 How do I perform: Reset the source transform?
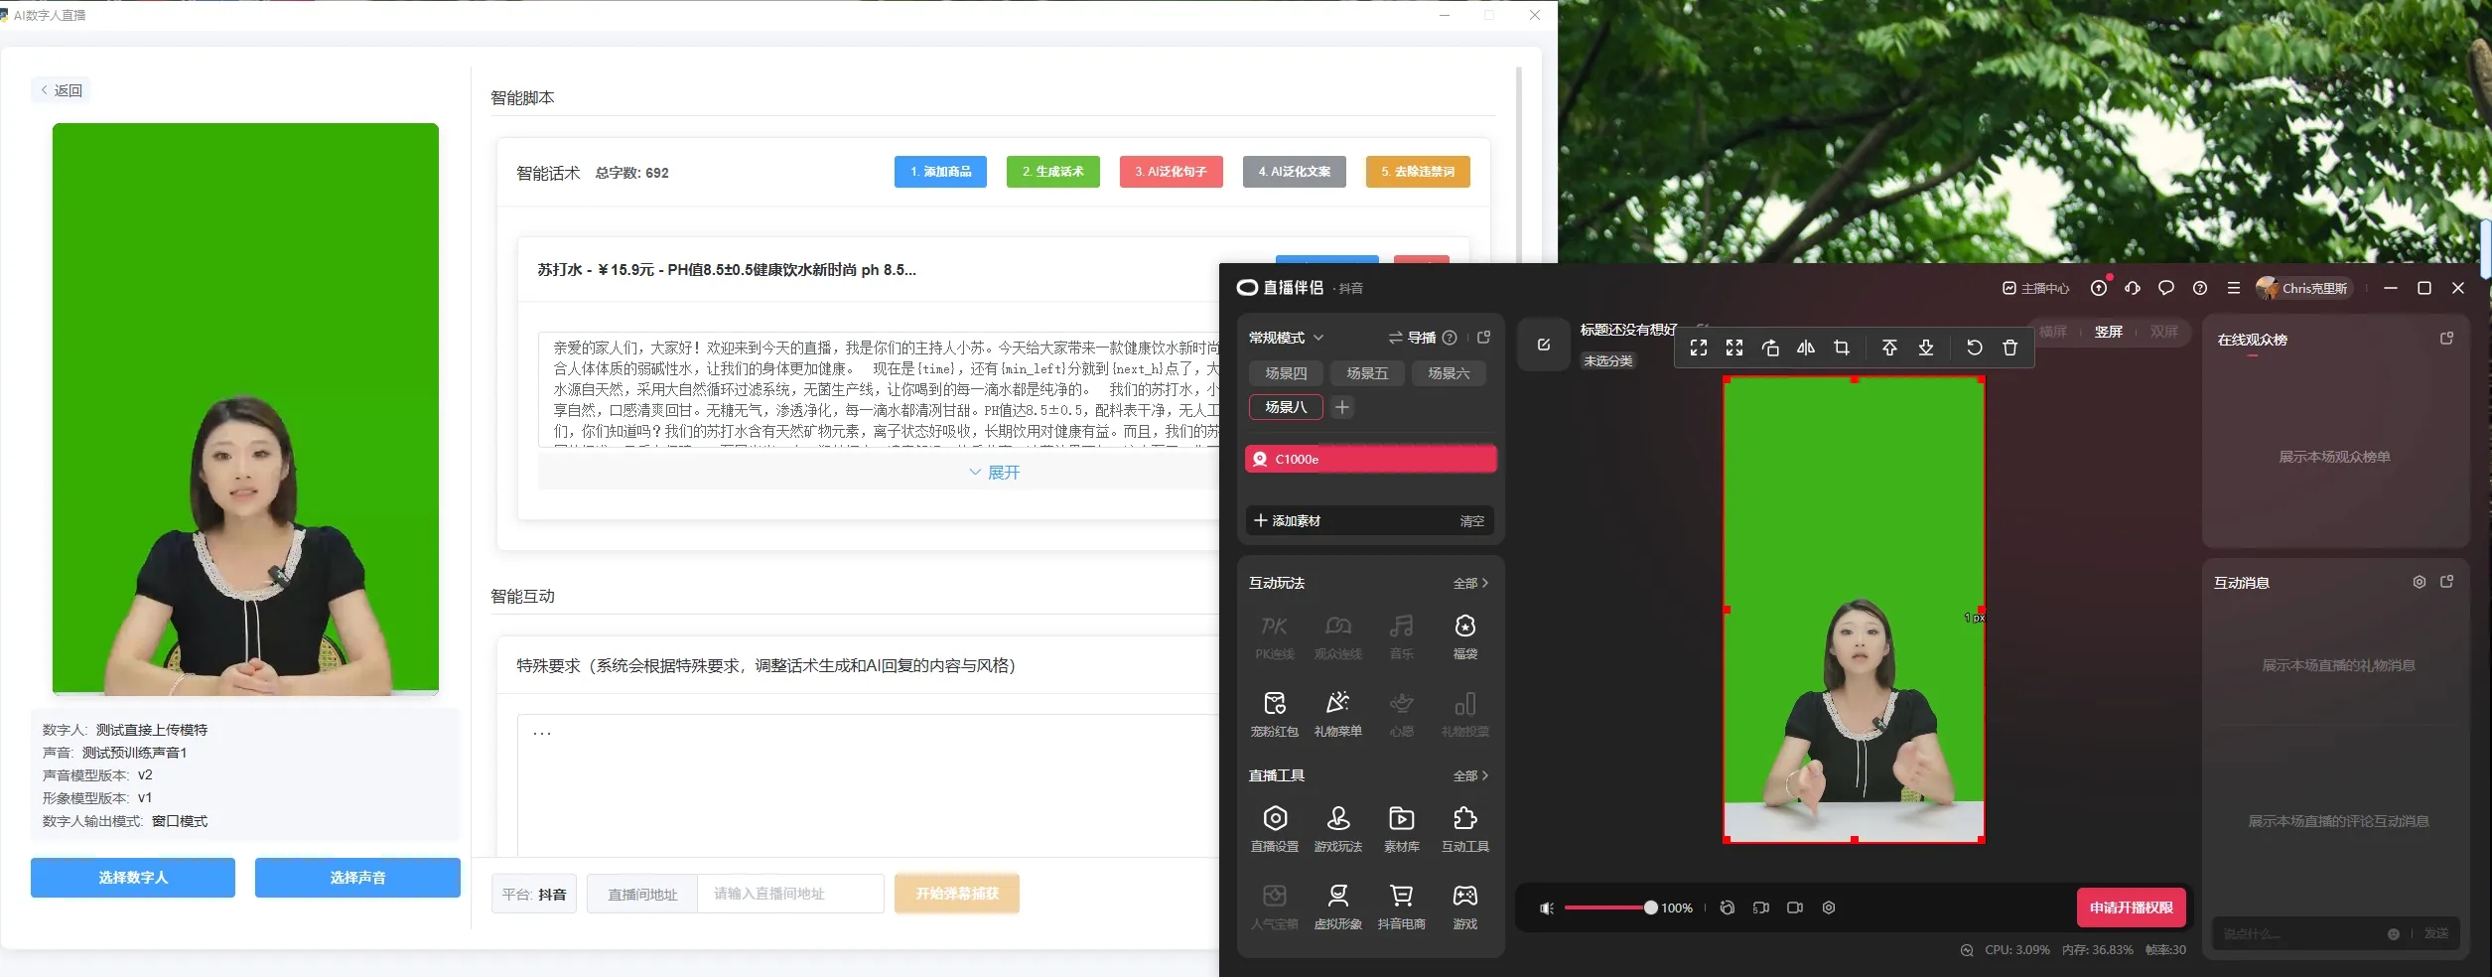point(1974,348)
